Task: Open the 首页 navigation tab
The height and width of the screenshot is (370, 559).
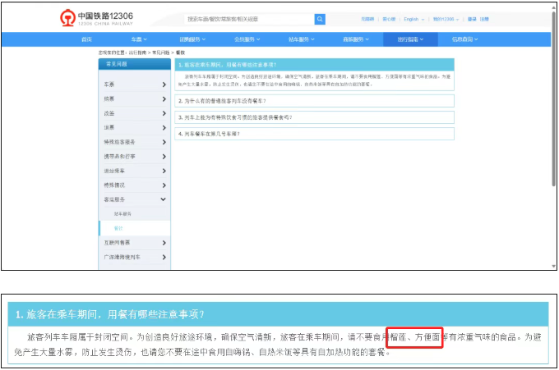Action: pyautogui.click(x=86, y=39)
